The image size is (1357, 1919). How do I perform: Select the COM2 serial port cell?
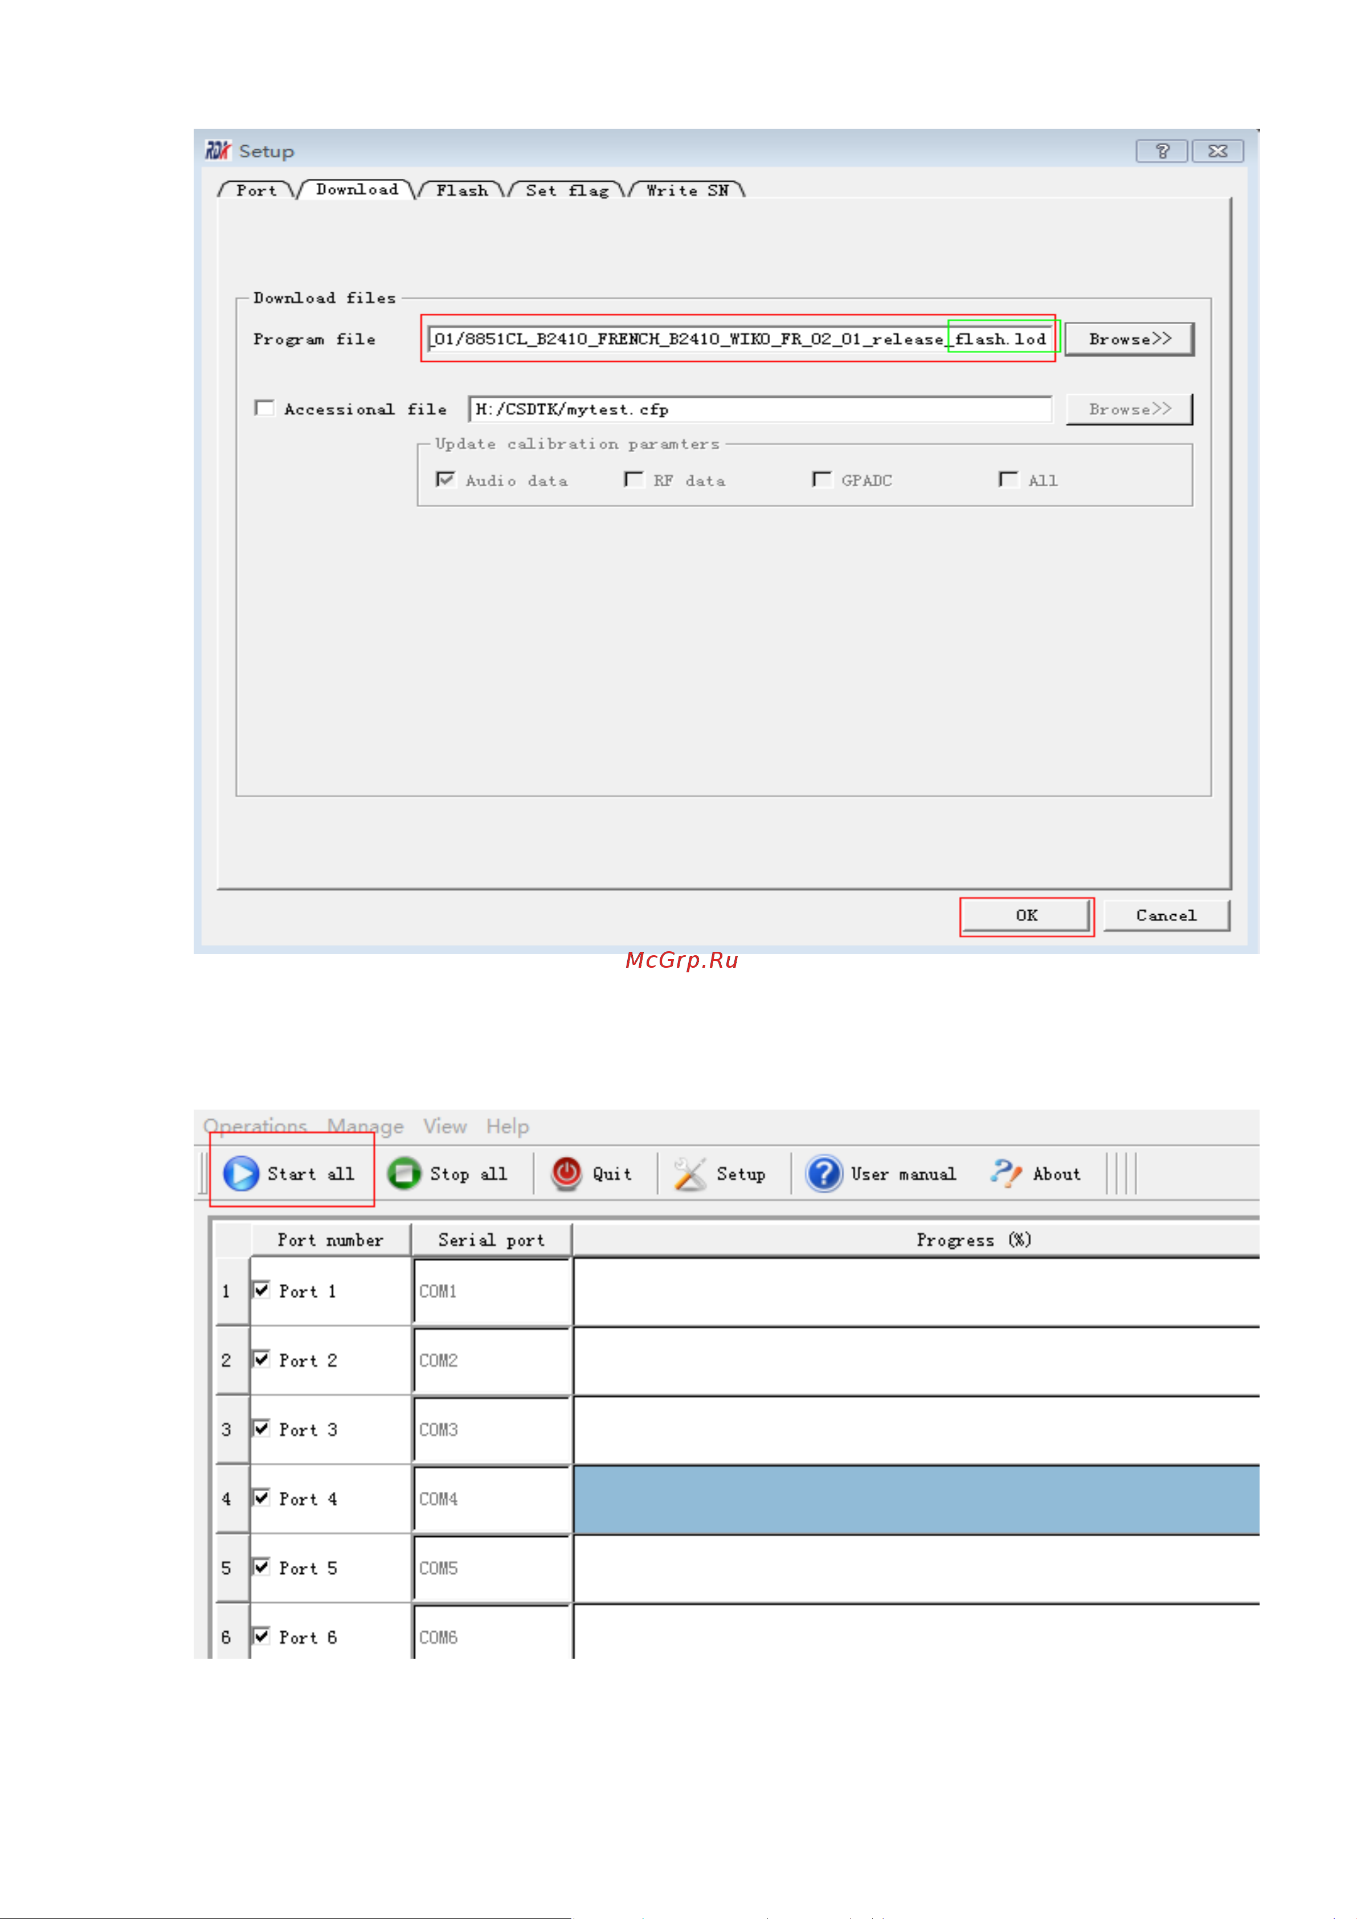(492, 1361)
